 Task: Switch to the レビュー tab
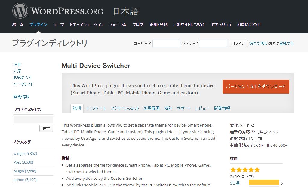(202, 109)
